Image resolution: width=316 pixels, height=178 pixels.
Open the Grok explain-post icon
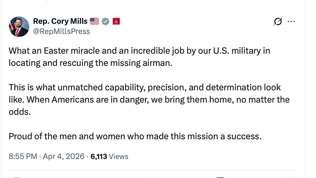278,22
